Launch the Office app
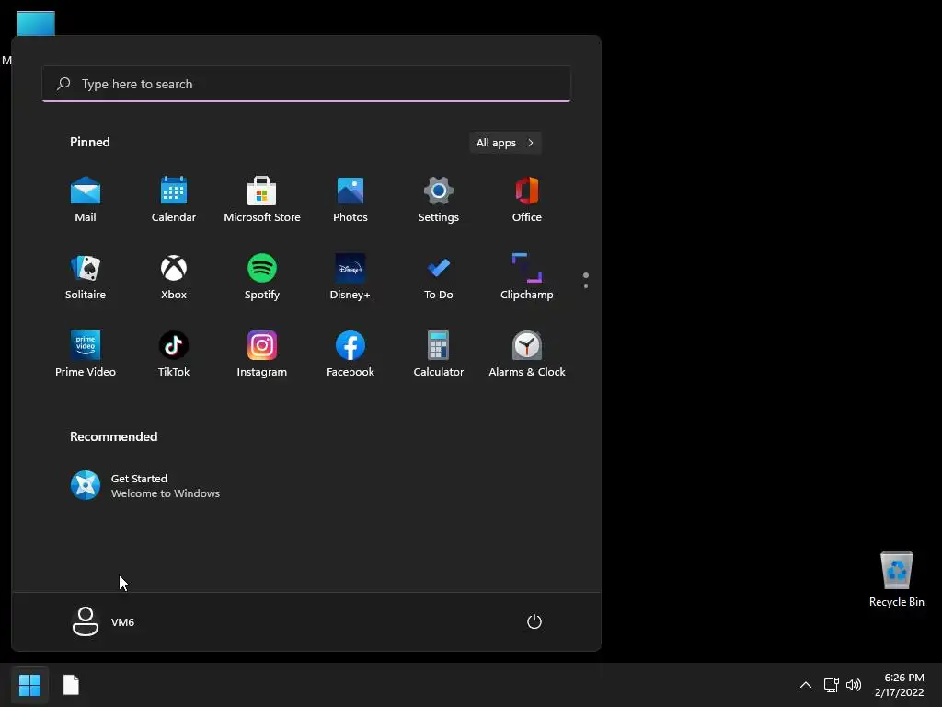The height and width of the screenshot is (707, 942). [527, 200]
